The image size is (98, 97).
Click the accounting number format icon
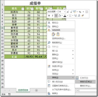tap(74, 12)
